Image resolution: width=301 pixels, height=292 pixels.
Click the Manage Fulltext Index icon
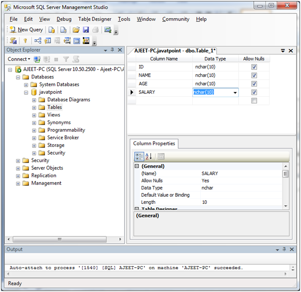(57, 41)
